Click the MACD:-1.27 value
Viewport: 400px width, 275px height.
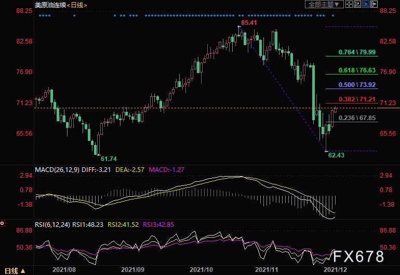pyautogui.click(x=166, y=170)
